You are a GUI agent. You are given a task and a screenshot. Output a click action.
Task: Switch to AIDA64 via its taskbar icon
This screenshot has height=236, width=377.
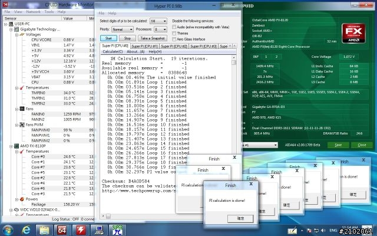62,230
